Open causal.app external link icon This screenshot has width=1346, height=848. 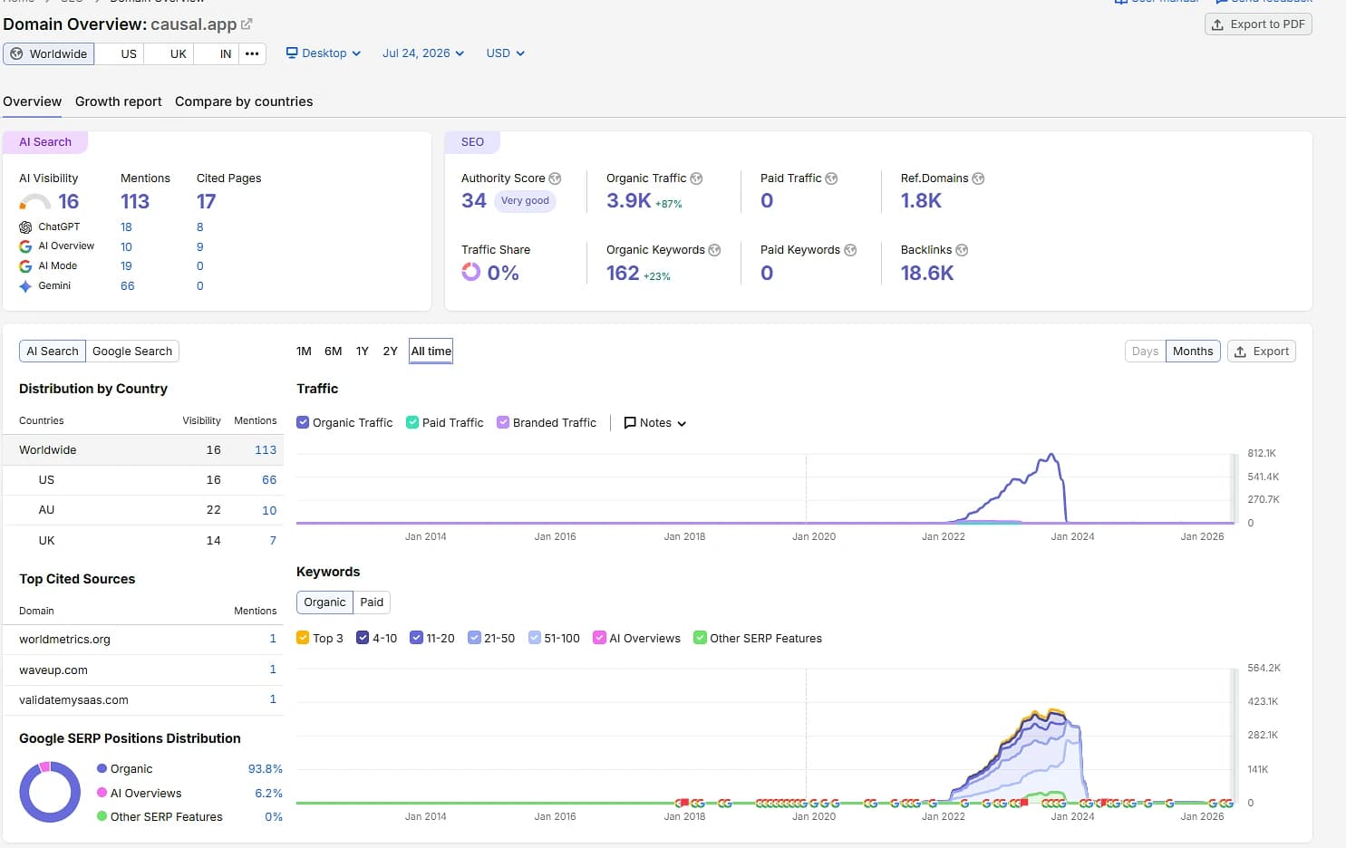[247, 24]
